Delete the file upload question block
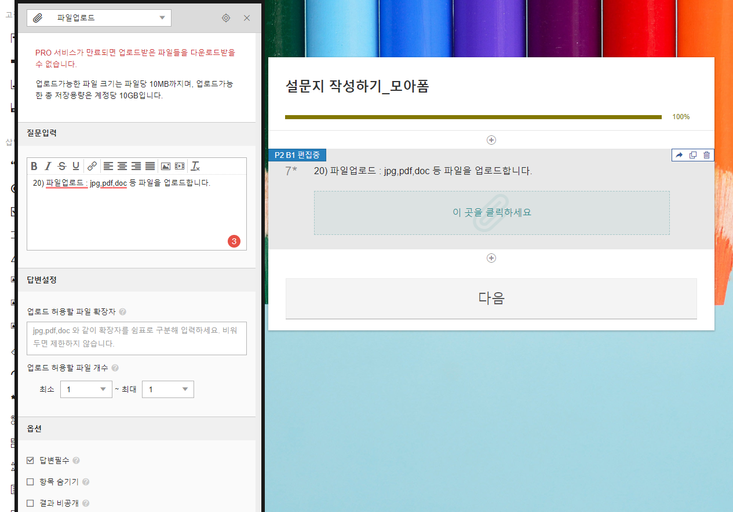 [706, 155]
